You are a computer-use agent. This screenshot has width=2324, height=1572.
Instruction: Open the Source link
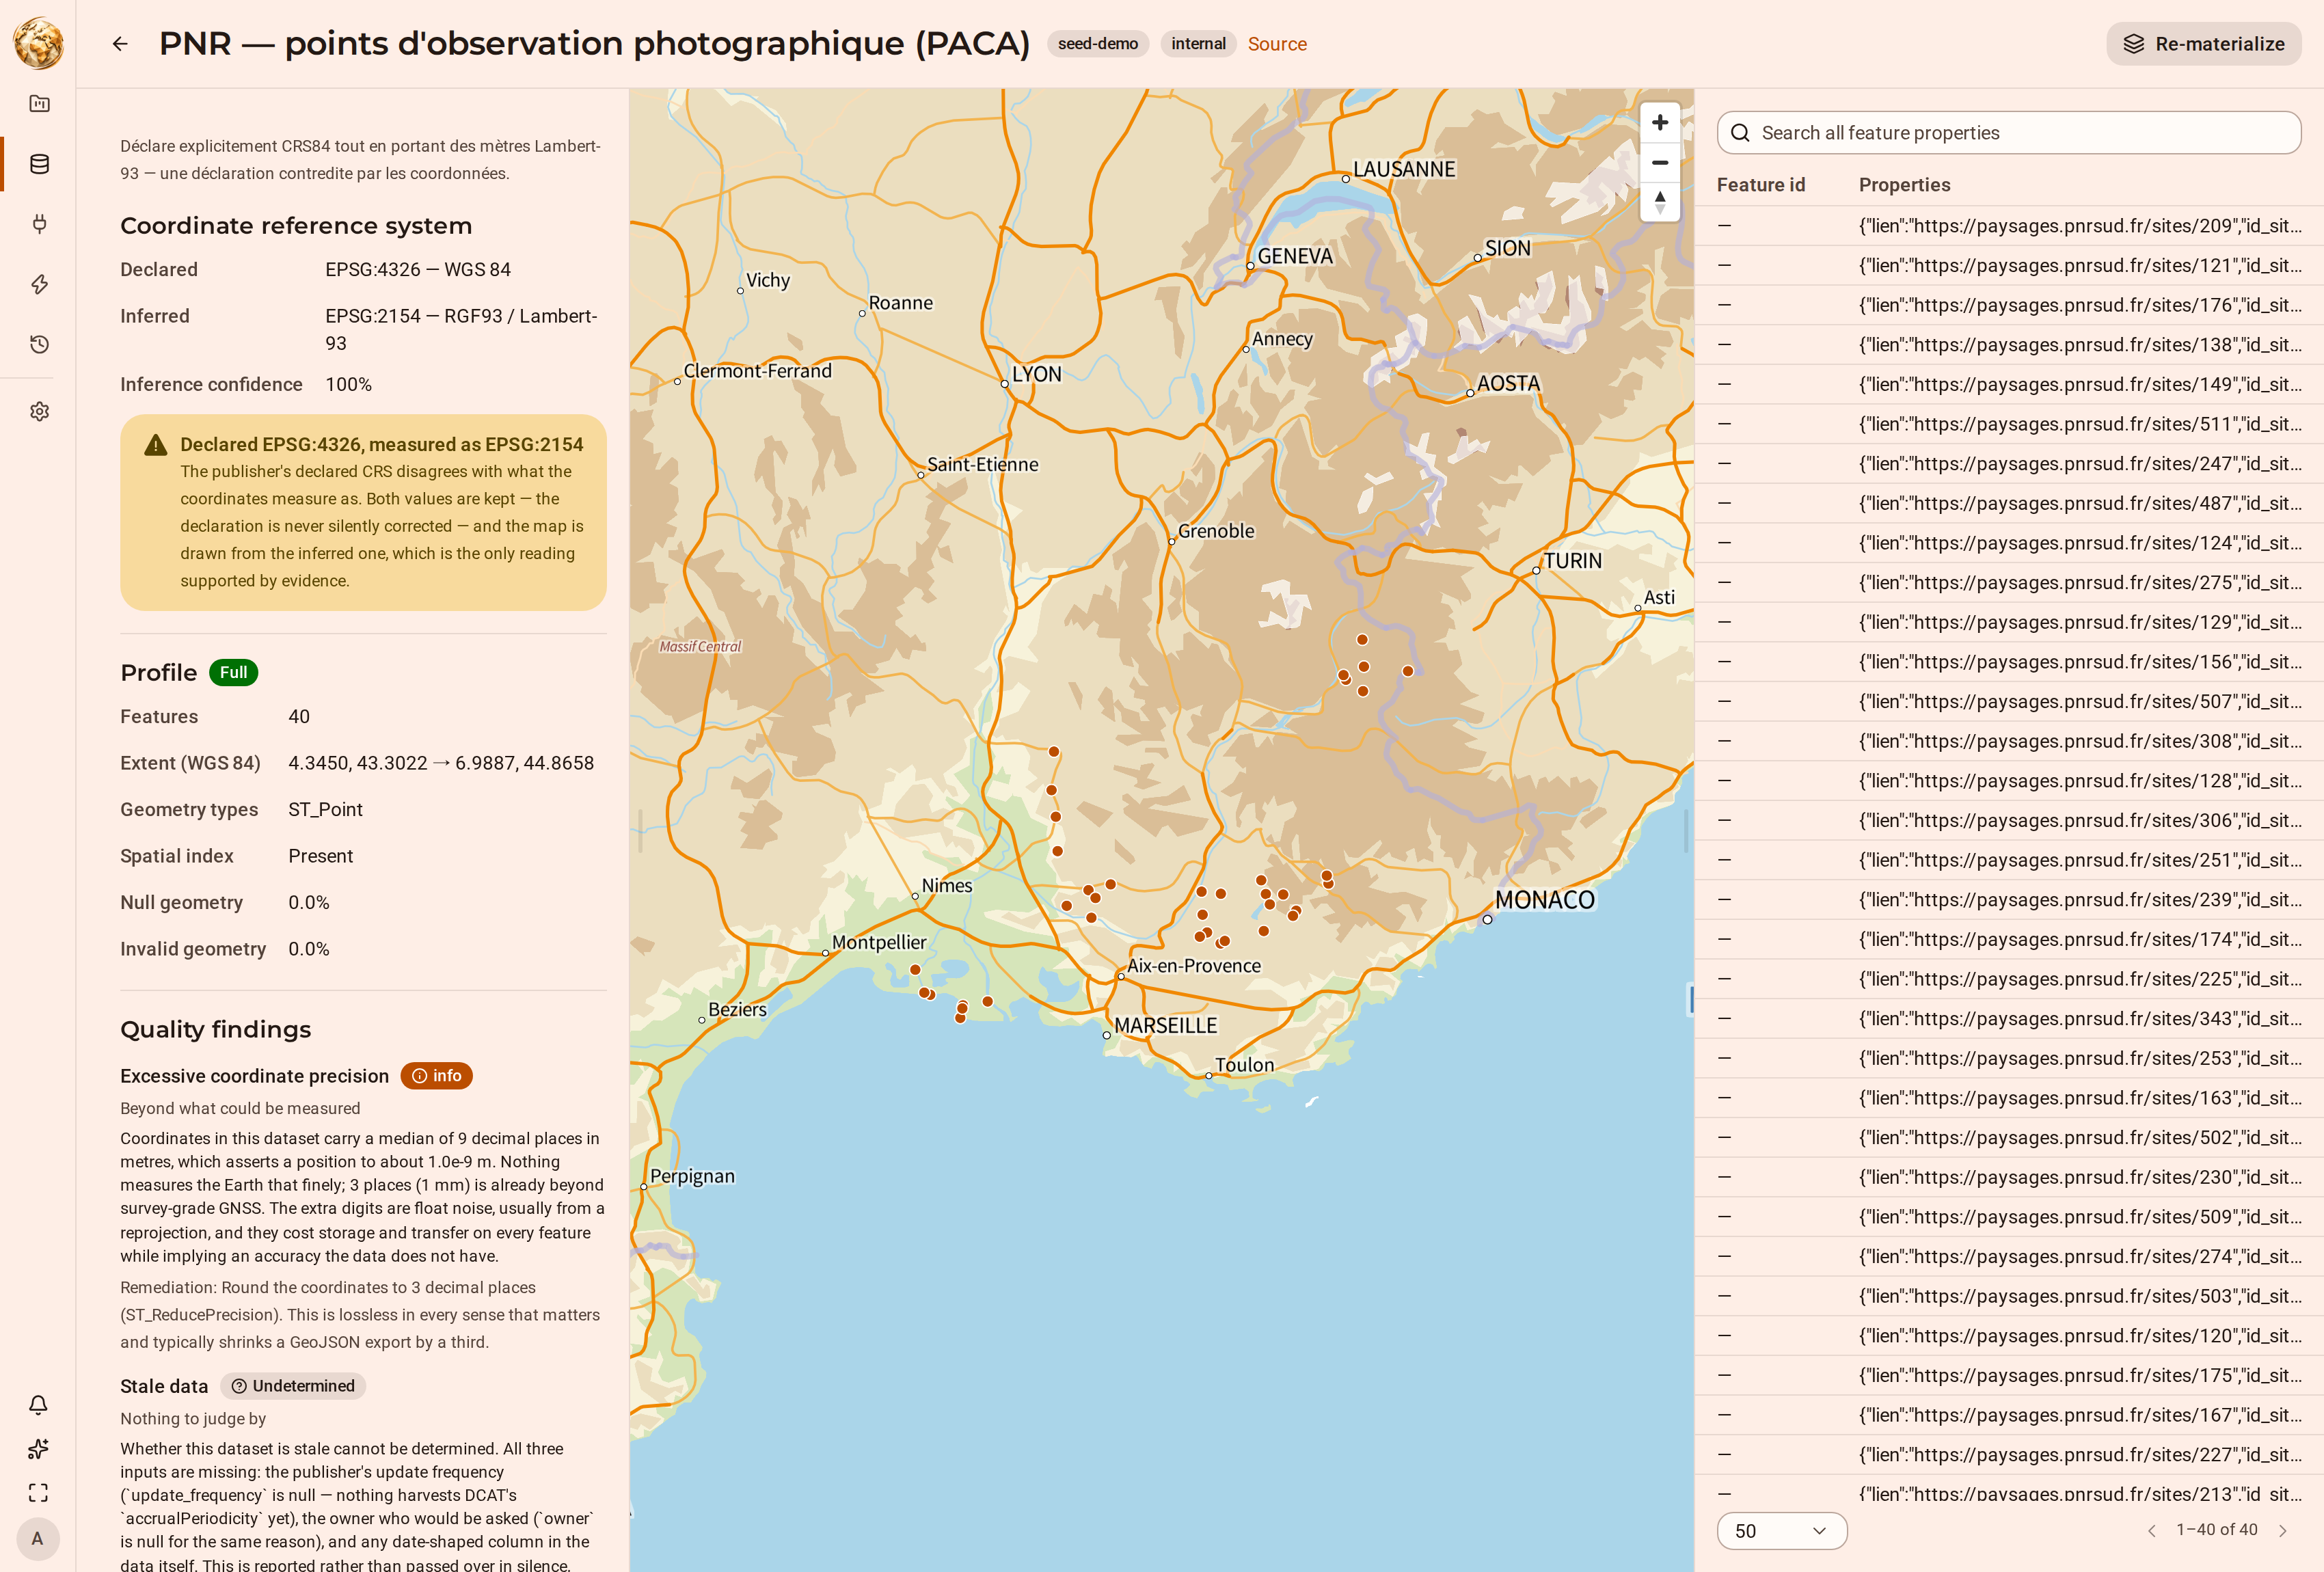click(1277, 44)
